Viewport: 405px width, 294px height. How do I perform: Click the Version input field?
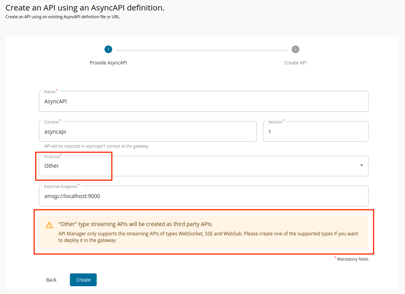(x=315, y=132)
